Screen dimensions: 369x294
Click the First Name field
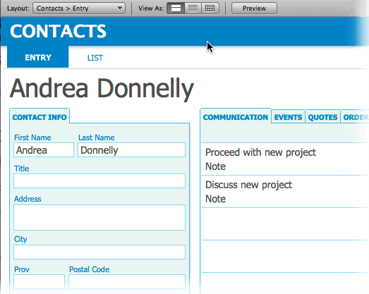pyautogui.click(x=44, y=150)
